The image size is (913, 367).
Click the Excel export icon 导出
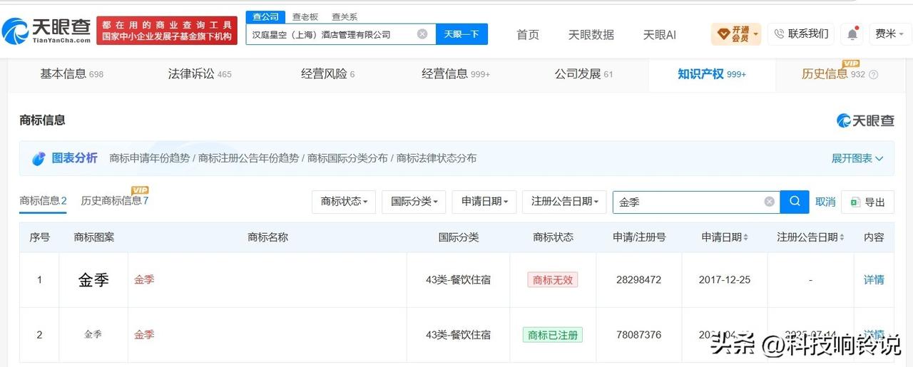click(x=855, y=202)
